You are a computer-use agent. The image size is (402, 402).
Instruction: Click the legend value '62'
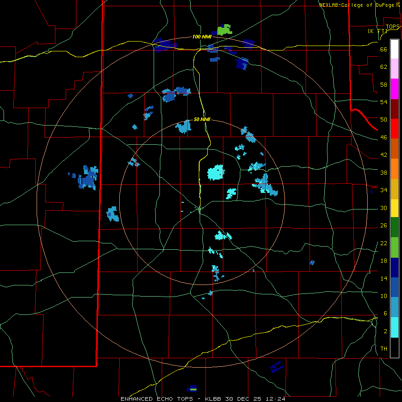tap(384, 67)
